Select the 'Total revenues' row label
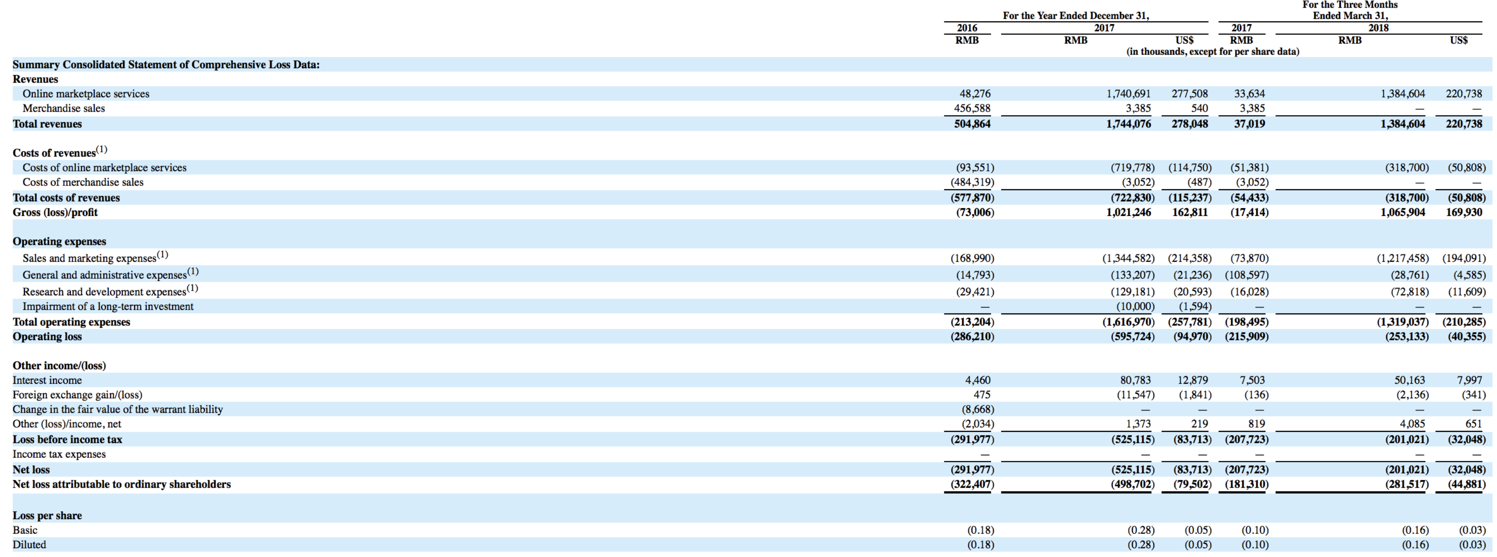The height and width of the screenshot is (557, 1497). (x=48, y=124)
